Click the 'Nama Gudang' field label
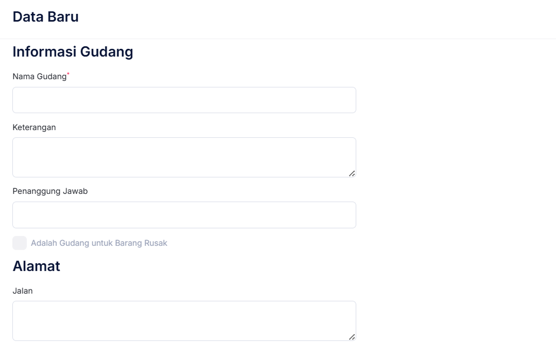Image resolution: width=556 pixels, height=344 pixels. coord(39,77)
